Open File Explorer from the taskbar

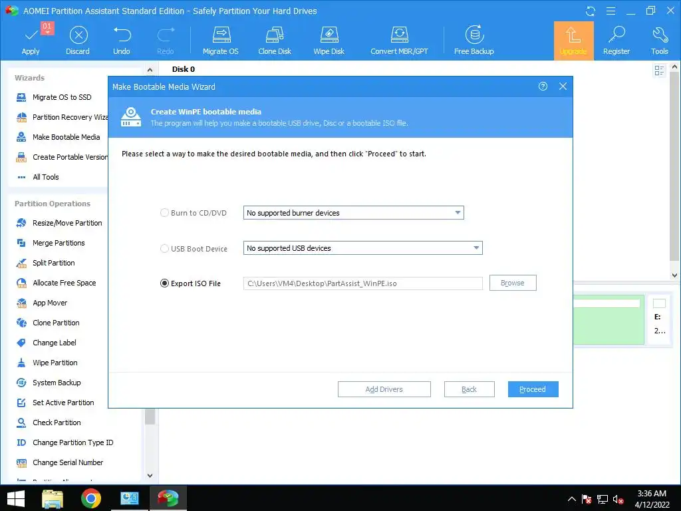click(x=53, y=499)
